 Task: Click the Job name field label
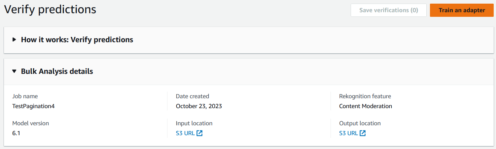coord(25,96)
